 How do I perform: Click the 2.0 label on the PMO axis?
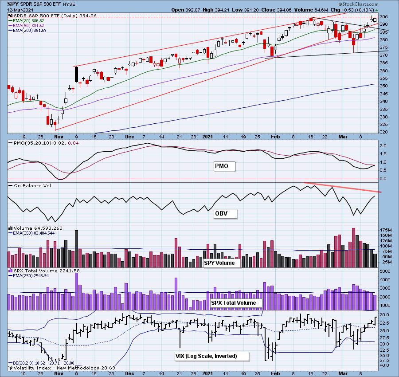coord(383,146)
